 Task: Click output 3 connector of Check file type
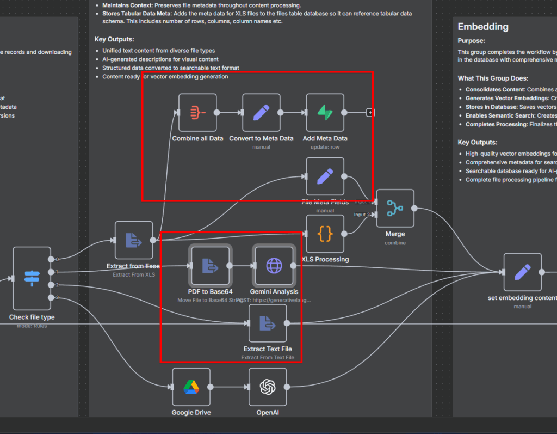click(51, 297)
